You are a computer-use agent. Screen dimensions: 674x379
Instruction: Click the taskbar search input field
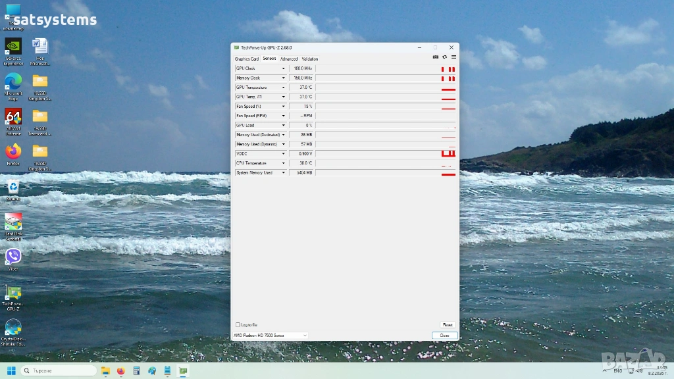59,371
